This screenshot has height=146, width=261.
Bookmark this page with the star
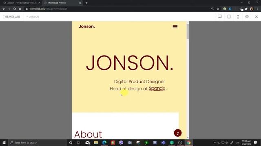[218, 9]
